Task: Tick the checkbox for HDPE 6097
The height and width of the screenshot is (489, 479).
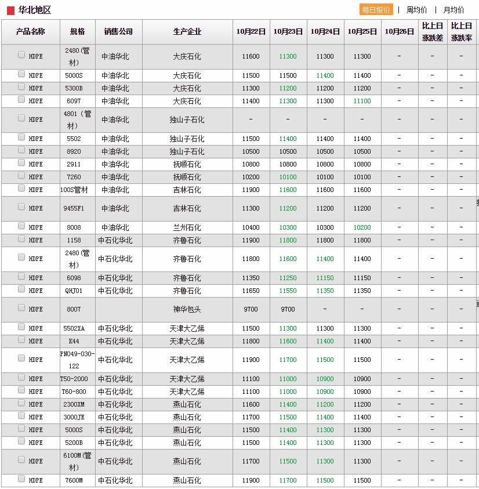Action: (x=21, y=100)
